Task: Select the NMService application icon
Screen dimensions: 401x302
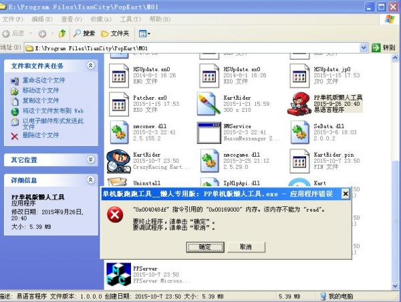Action: 209,133
